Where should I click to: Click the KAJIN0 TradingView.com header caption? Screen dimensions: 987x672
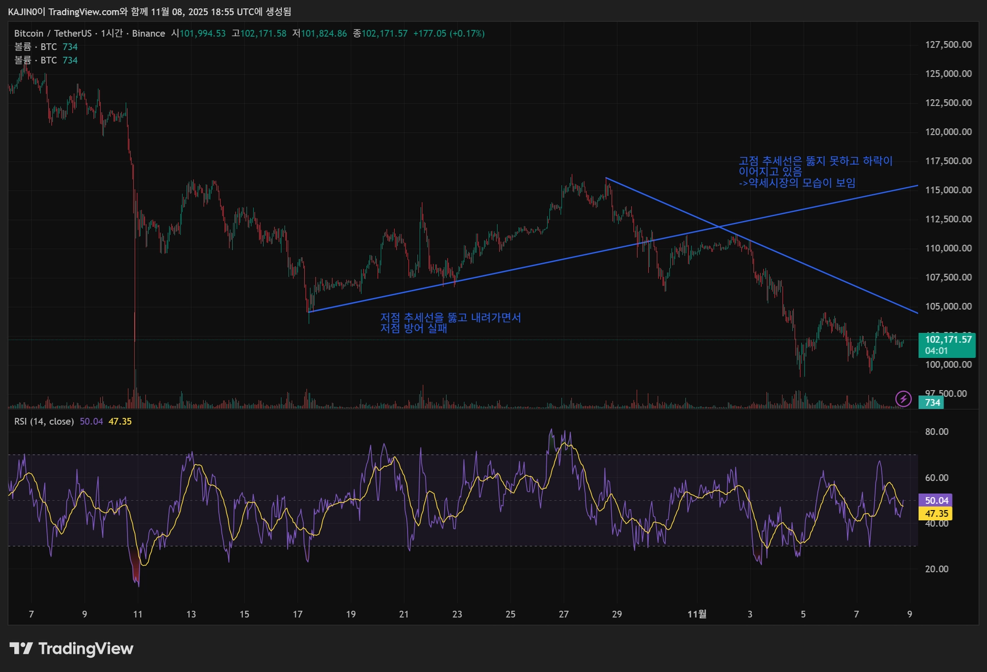(149, 11)
